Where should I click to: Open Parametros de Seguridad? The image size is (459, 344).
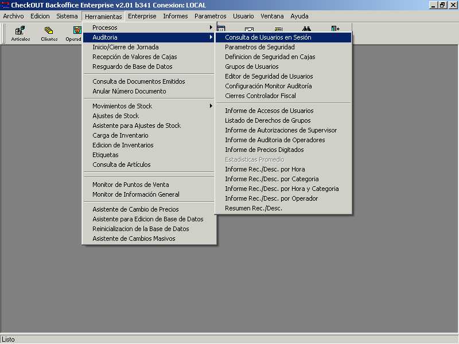tap(283, 47)
